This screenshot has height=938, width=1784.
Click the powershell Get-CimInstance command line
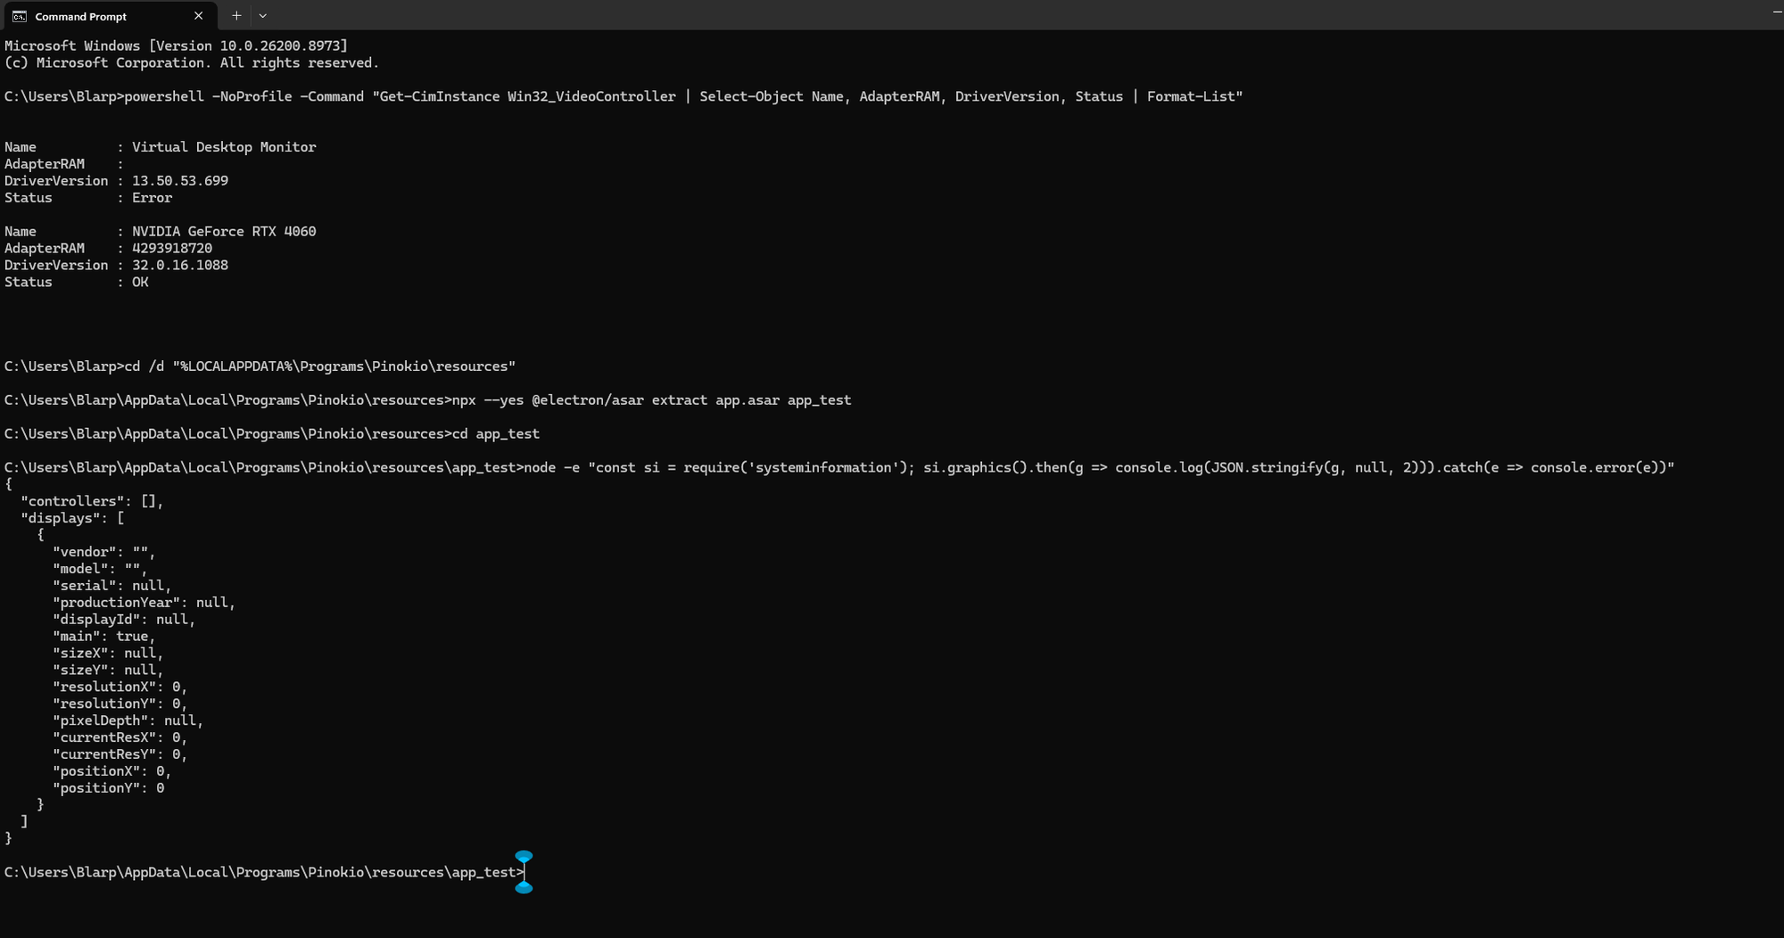pyautogui.click(x=624, y=96)
